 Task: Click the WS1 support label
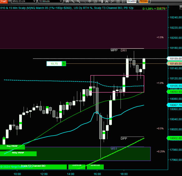114,149
